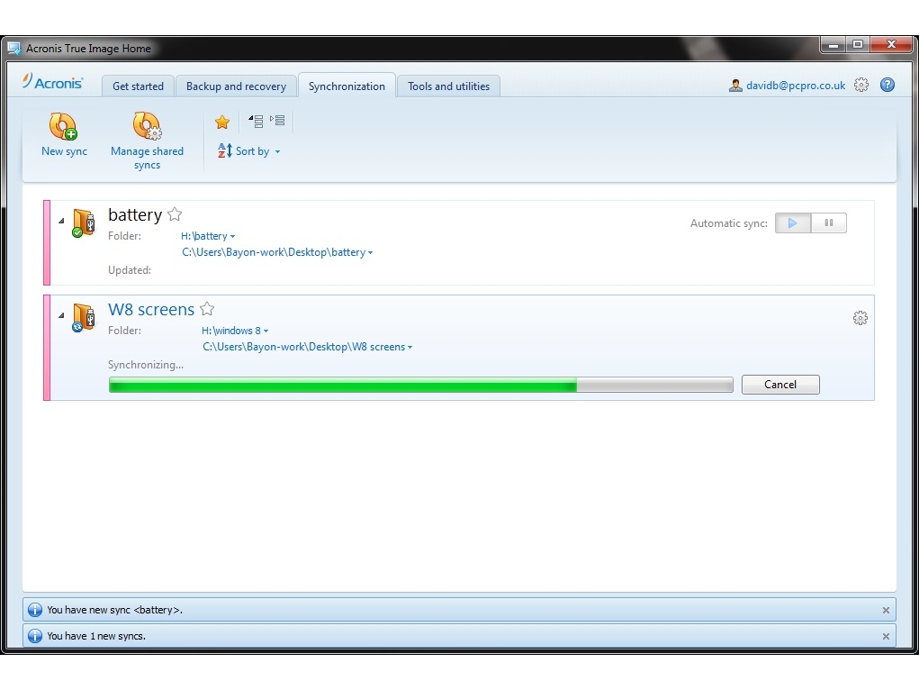Click the battery sync title

[135, 214]
